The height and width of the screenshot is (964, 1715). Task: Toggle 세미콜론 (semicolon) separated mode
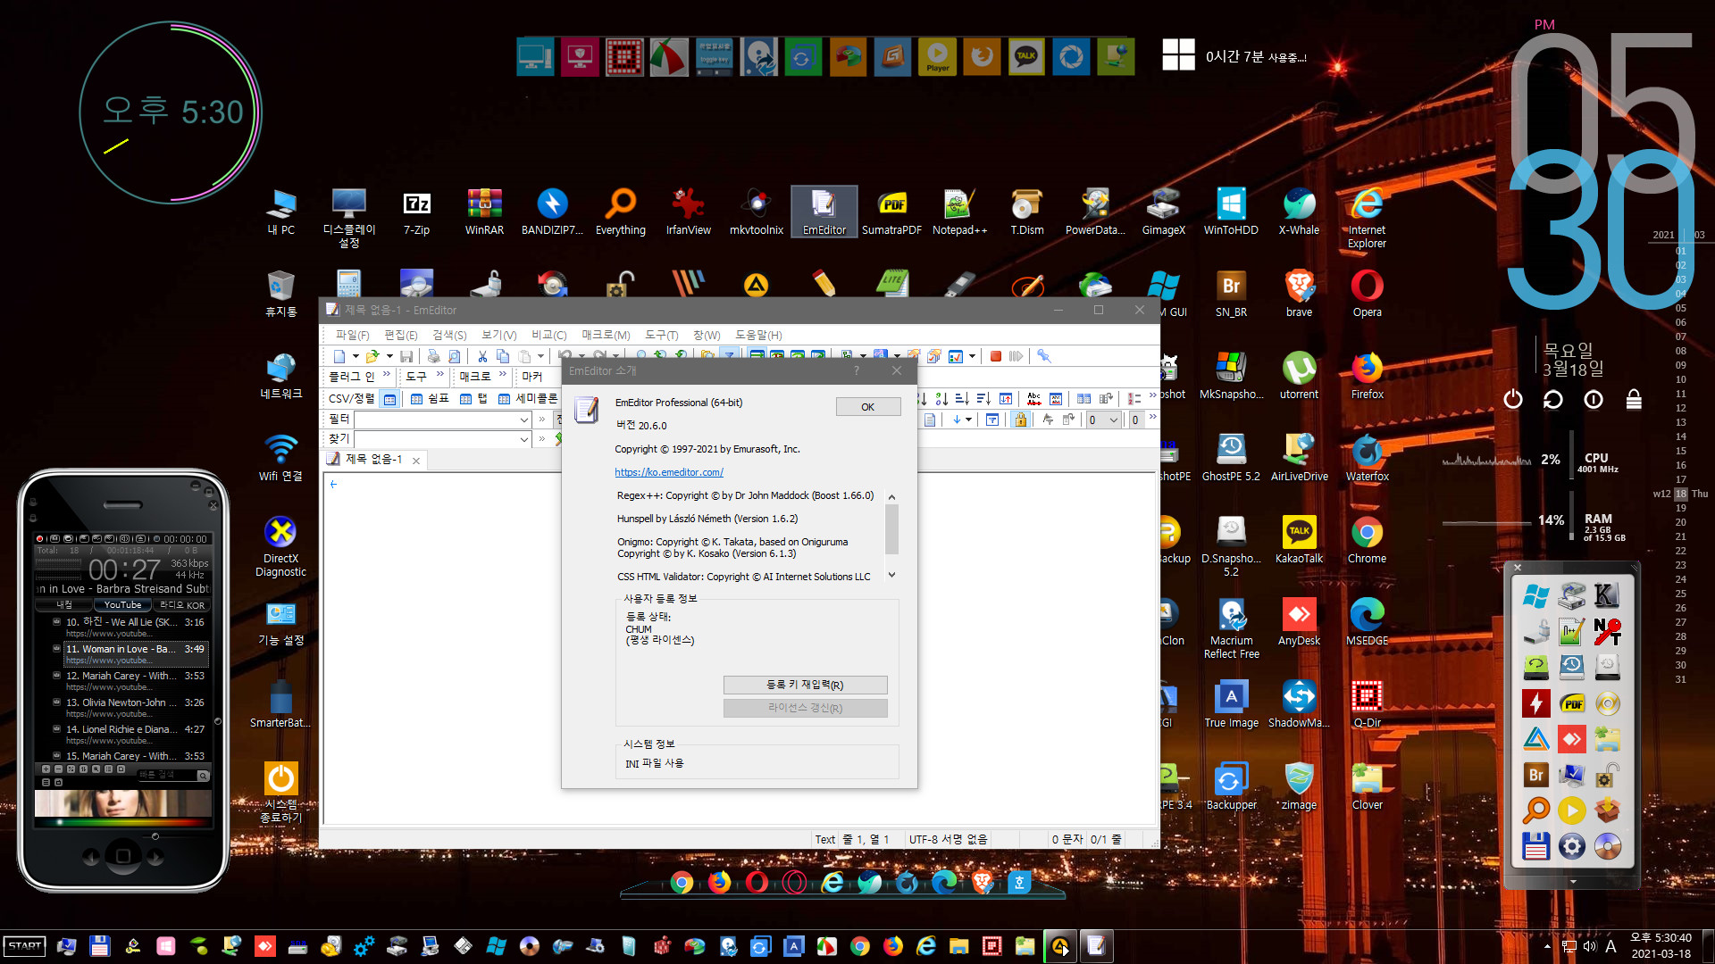click(527, 399)
